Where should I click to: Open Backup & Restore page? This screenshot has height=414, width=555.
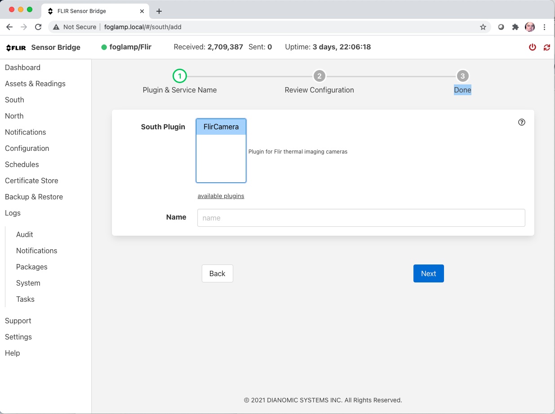(x=34, y=197)
